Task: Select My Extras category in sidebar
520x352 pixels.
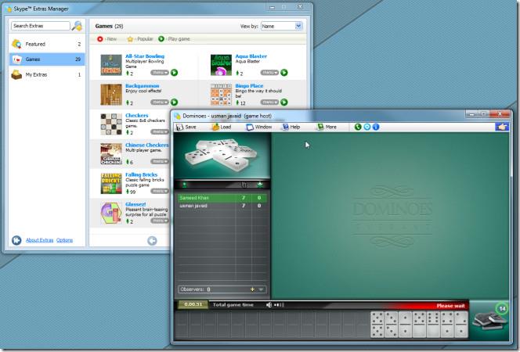Action: [x=47, y=74]
